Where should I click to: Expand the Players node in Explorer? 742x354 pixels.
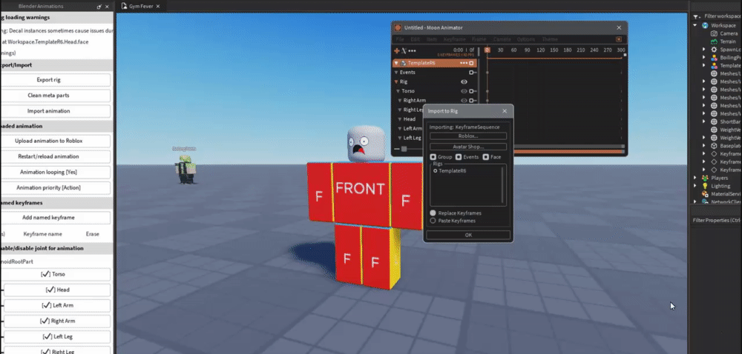click(x=695, y=178)
